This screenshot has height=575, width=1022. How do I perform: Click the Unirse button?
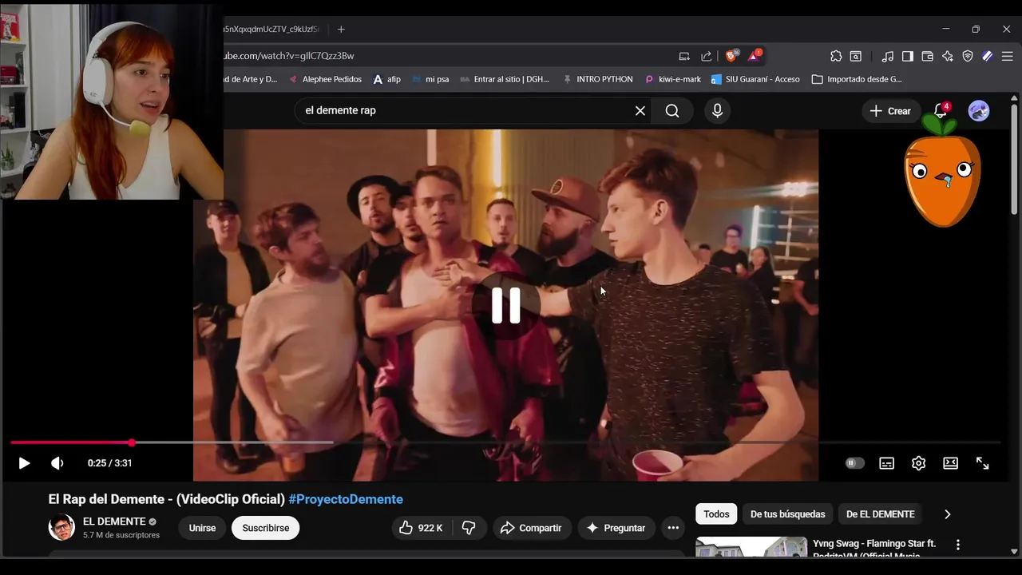202,528
